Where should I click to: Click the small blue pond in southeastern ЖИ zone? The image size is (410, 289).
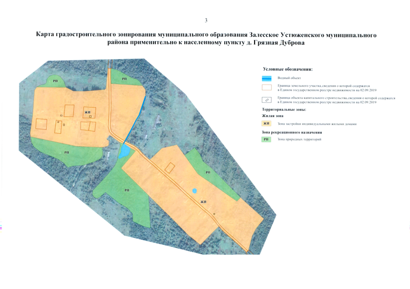point(194,191)
